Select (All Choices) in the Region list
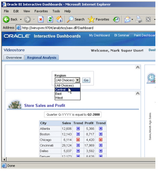The width and height of the screenshot is (158, 171). 67,85
